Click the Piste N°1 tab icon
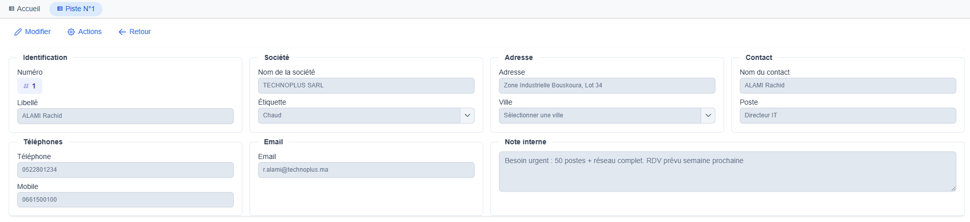Screen dimensions: 970x222 click(x=60, y=9)
